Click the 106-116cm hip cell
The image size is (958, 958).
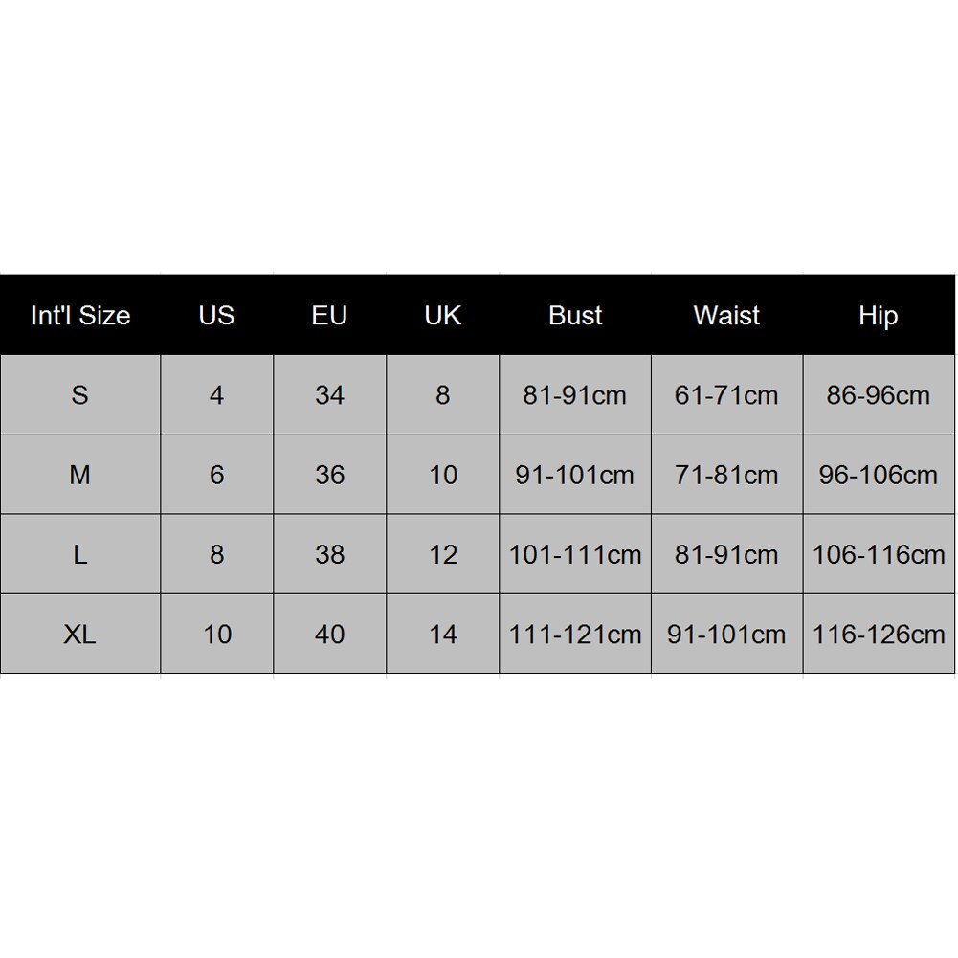tap(879, 554)
